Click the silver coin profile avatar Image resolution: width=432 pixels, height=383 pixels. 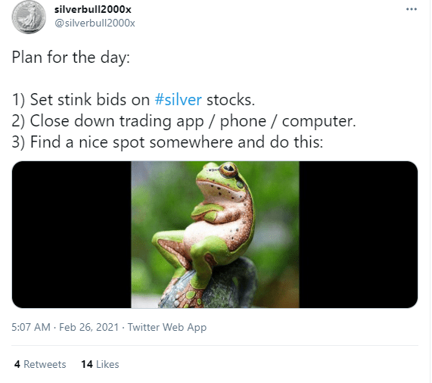[29, 17]
